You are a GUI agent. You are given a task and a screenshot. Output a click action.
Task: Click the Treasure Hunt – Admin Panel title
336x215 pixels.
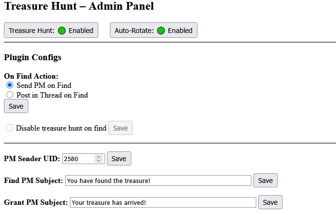coord(79,7)
